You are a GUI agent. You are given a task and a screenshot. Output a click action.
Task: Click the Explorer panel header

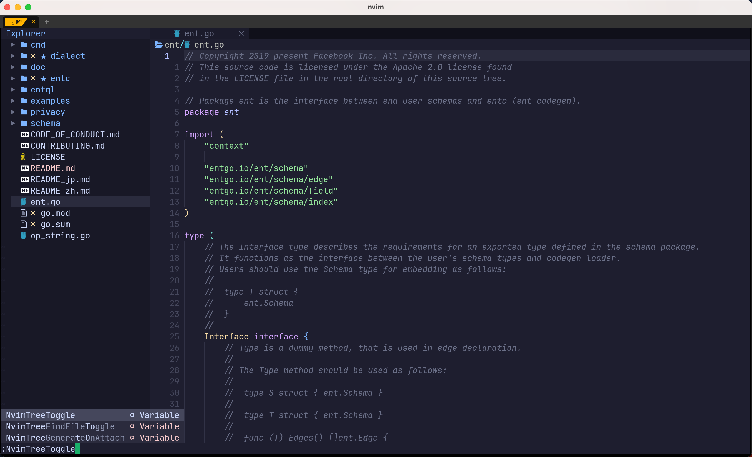(x=26, y=33)
